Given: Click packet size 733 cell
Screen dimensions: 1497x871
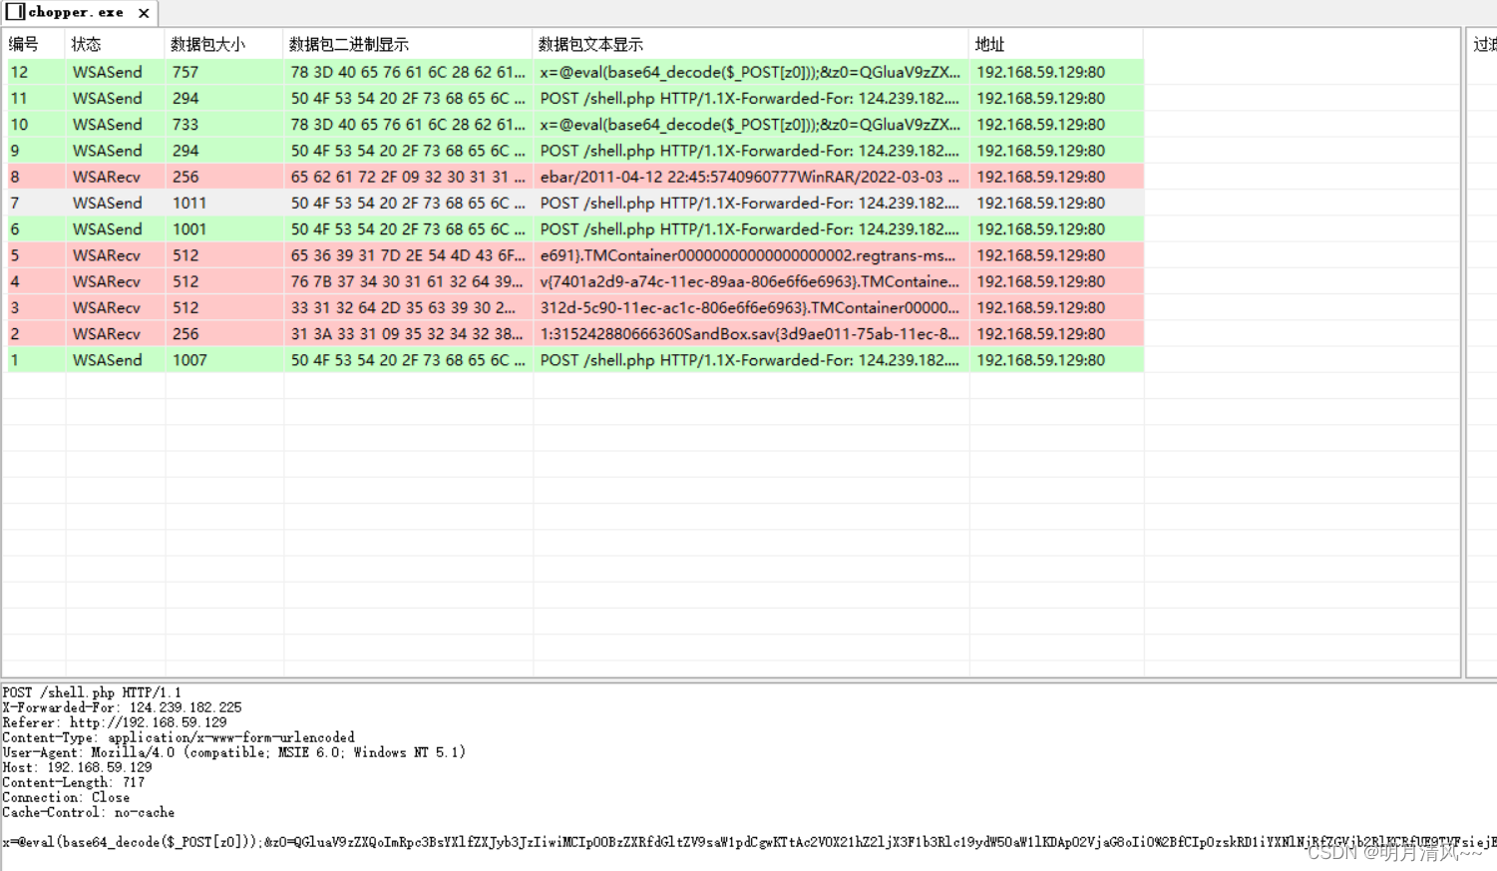Looking at the screenshot, I should point(186,124).
